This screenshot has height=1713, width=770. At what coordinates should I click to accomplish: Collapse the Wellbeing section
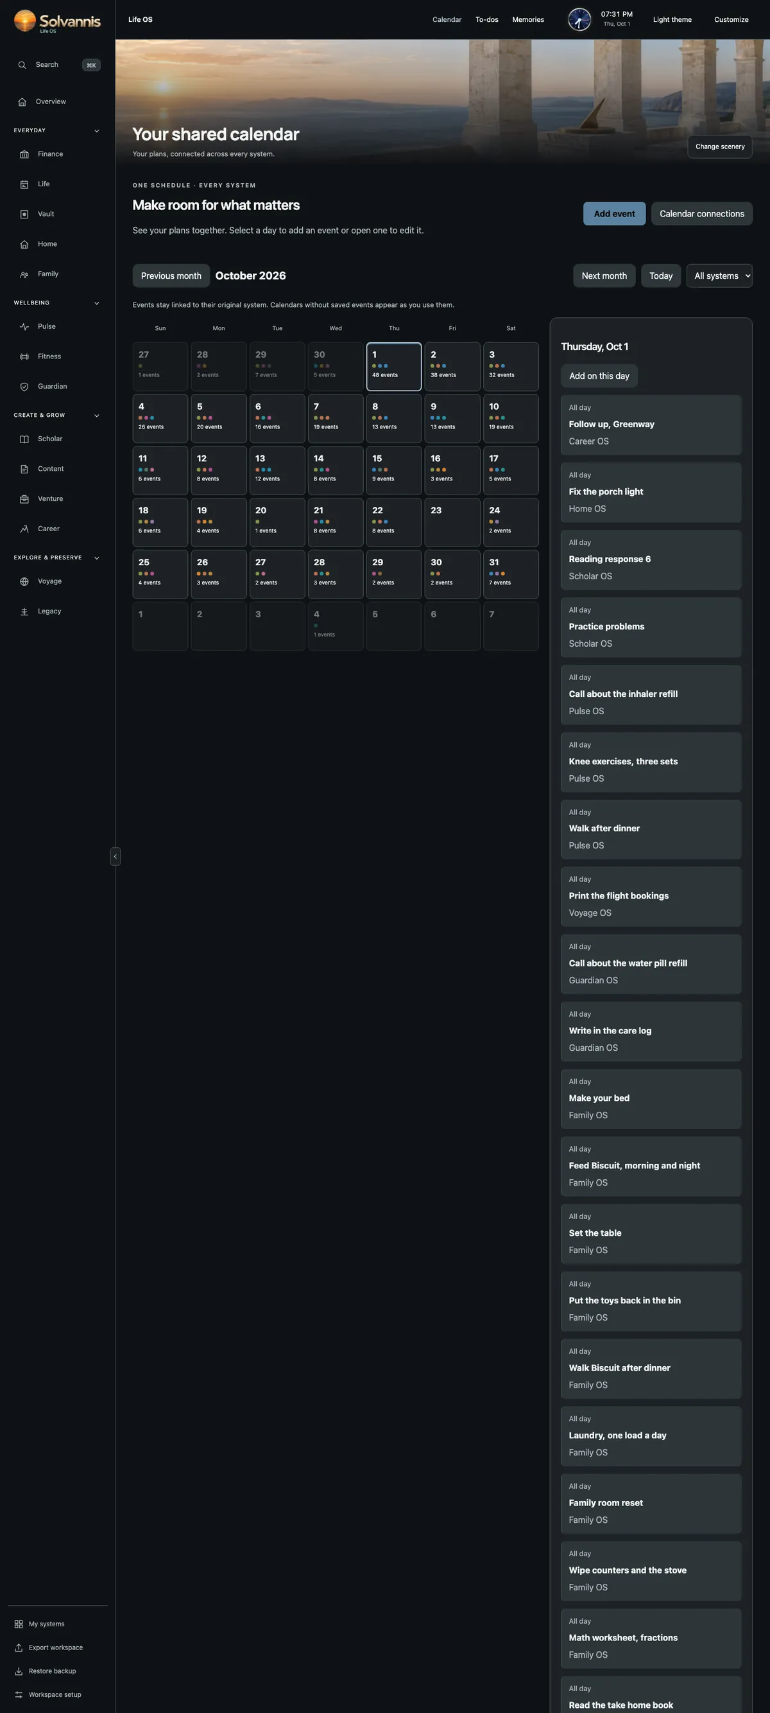click(97, 303)
